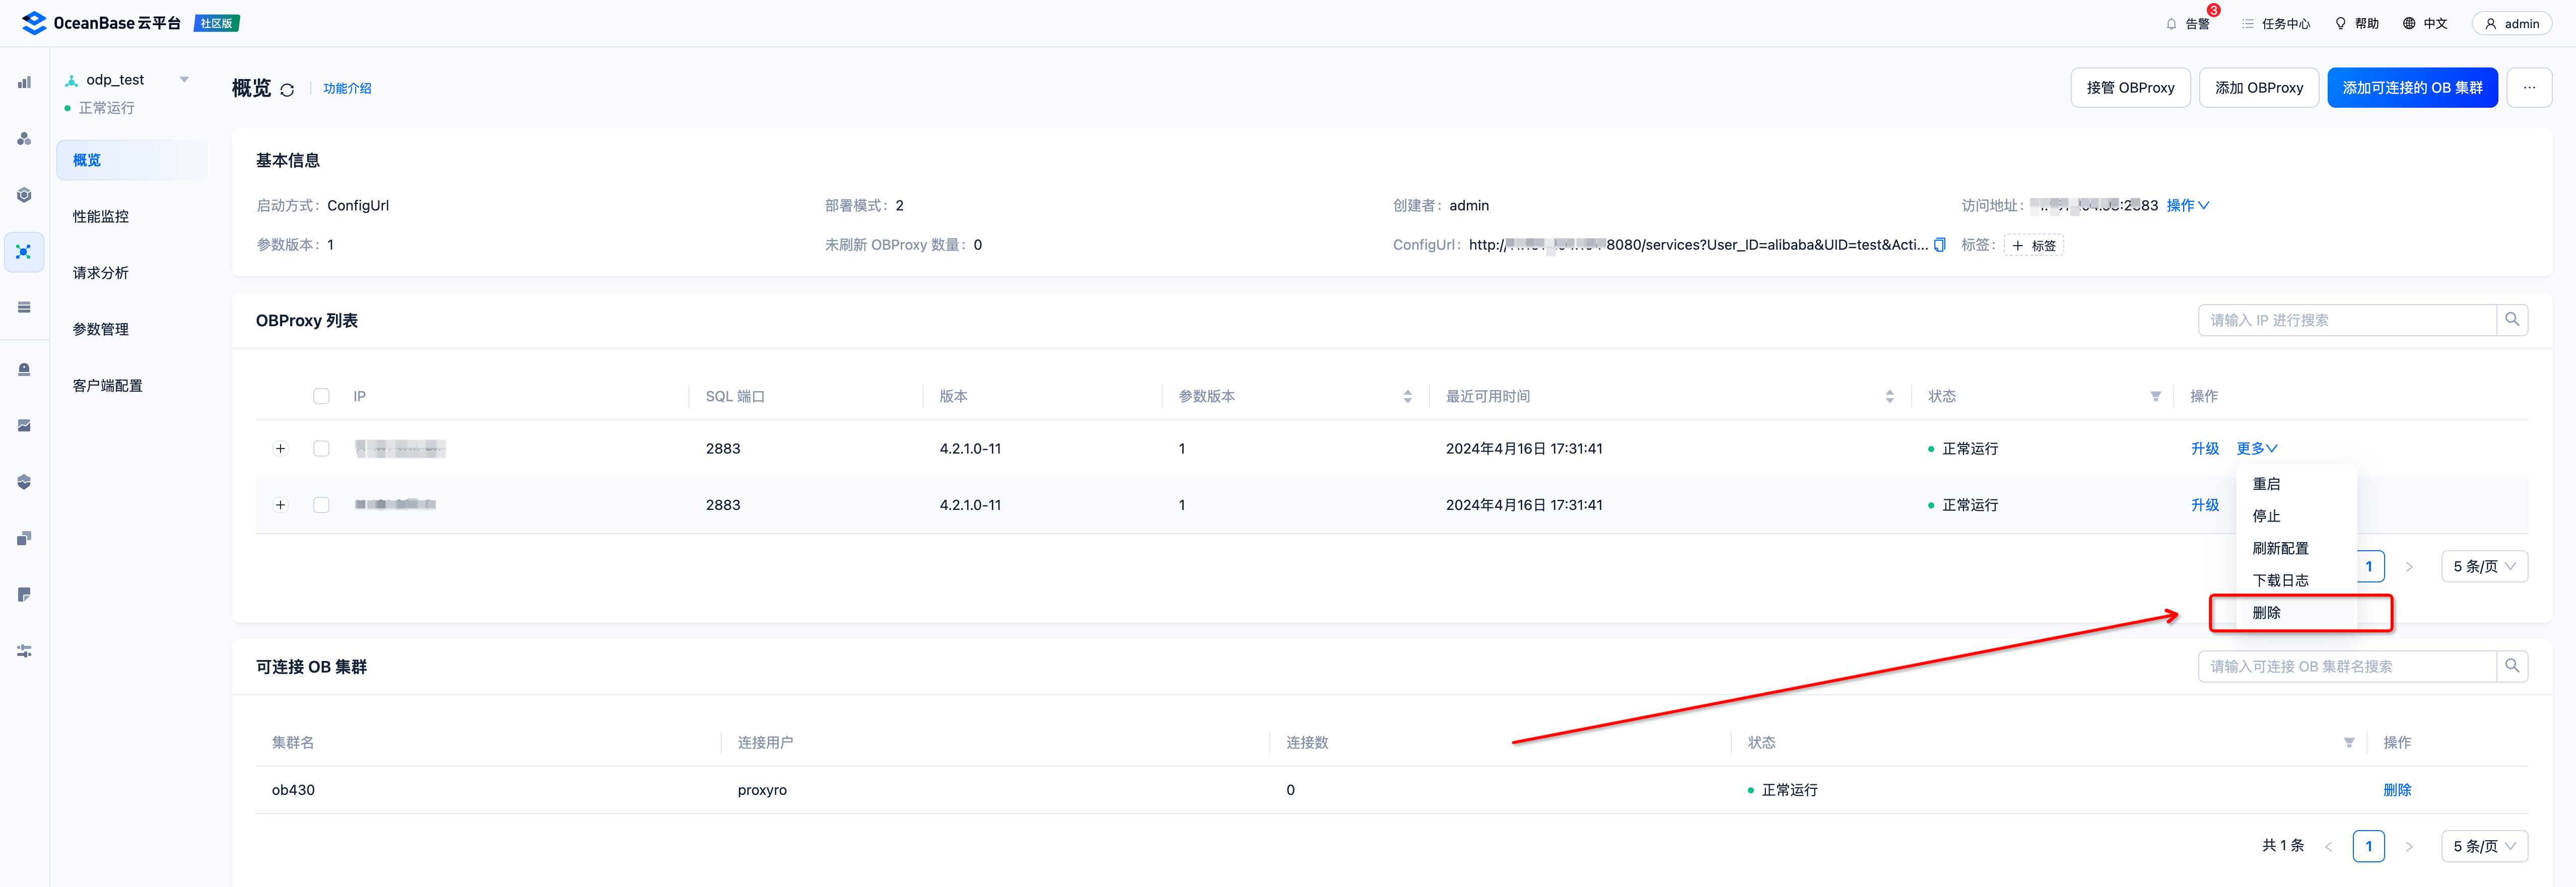Viewport: 2576px width, 887px height.
Task: Check the first OBProxy row checkbox
Action: coord(321,449)
